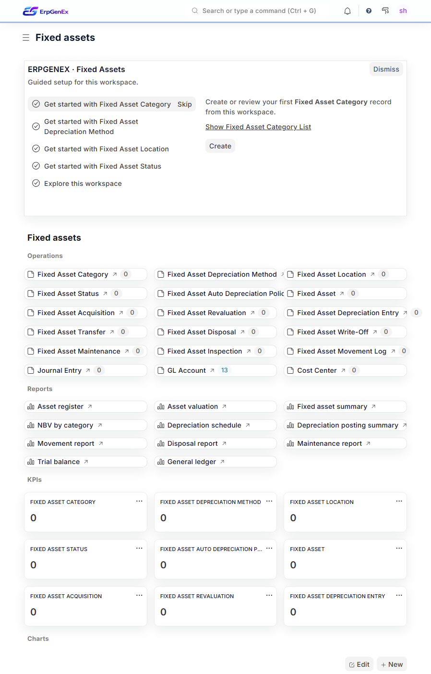Open the ellipsis menu on FIXED ASSET CATEGORY card
The image size is (431, 674).
139,501
